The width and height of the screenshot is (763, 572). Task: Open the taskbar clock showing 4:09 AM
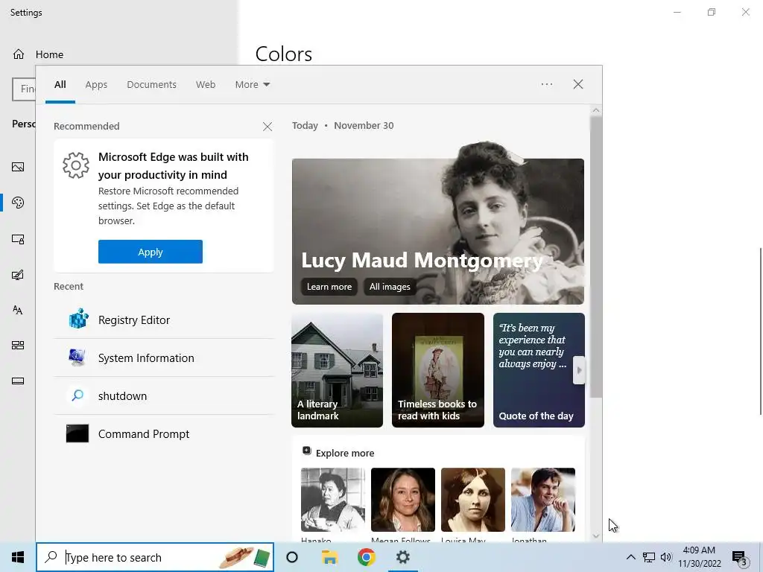pyautogui.click(x=699, y=557)
